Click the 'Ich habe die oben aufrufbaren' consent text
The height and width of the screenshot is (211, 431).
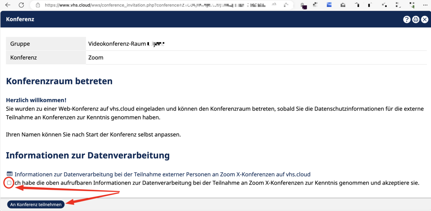215,183
